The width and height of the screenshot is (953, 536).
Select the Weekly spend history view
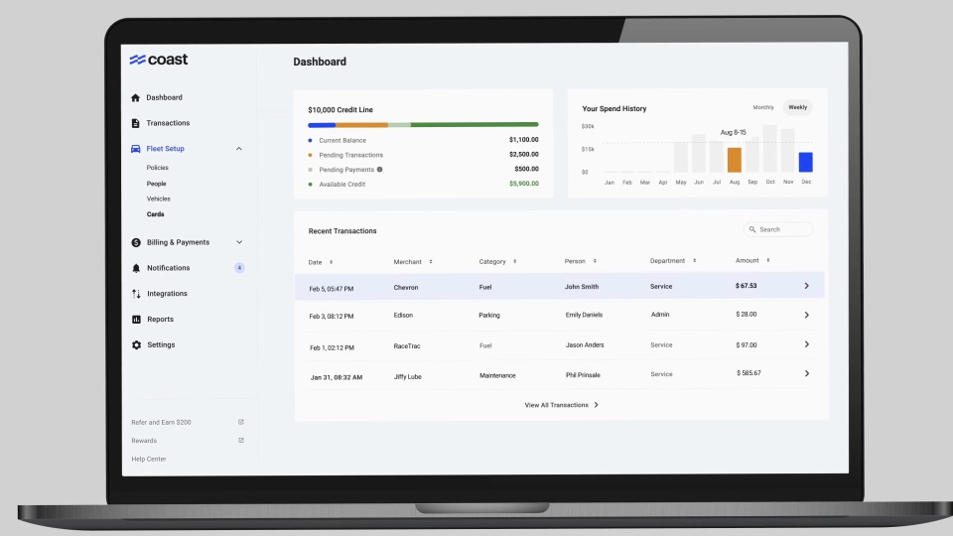pos(798,107)
